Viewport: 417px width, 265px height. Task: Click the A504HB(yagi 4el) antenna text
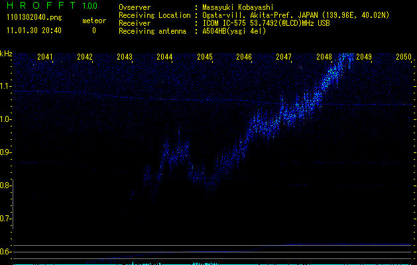(234, 31)
